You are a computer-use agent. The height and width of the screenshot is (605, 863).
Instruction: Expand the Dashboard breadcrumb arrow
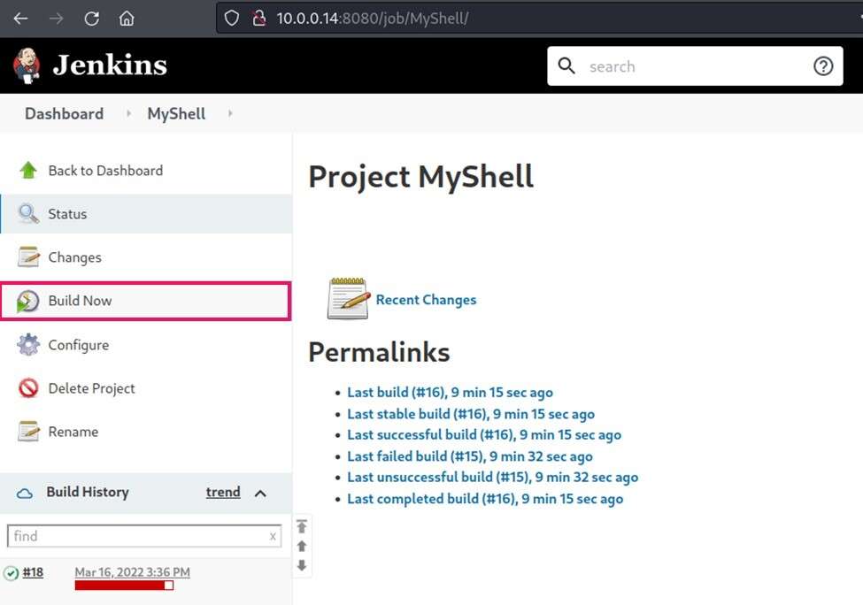click(128, 113)
